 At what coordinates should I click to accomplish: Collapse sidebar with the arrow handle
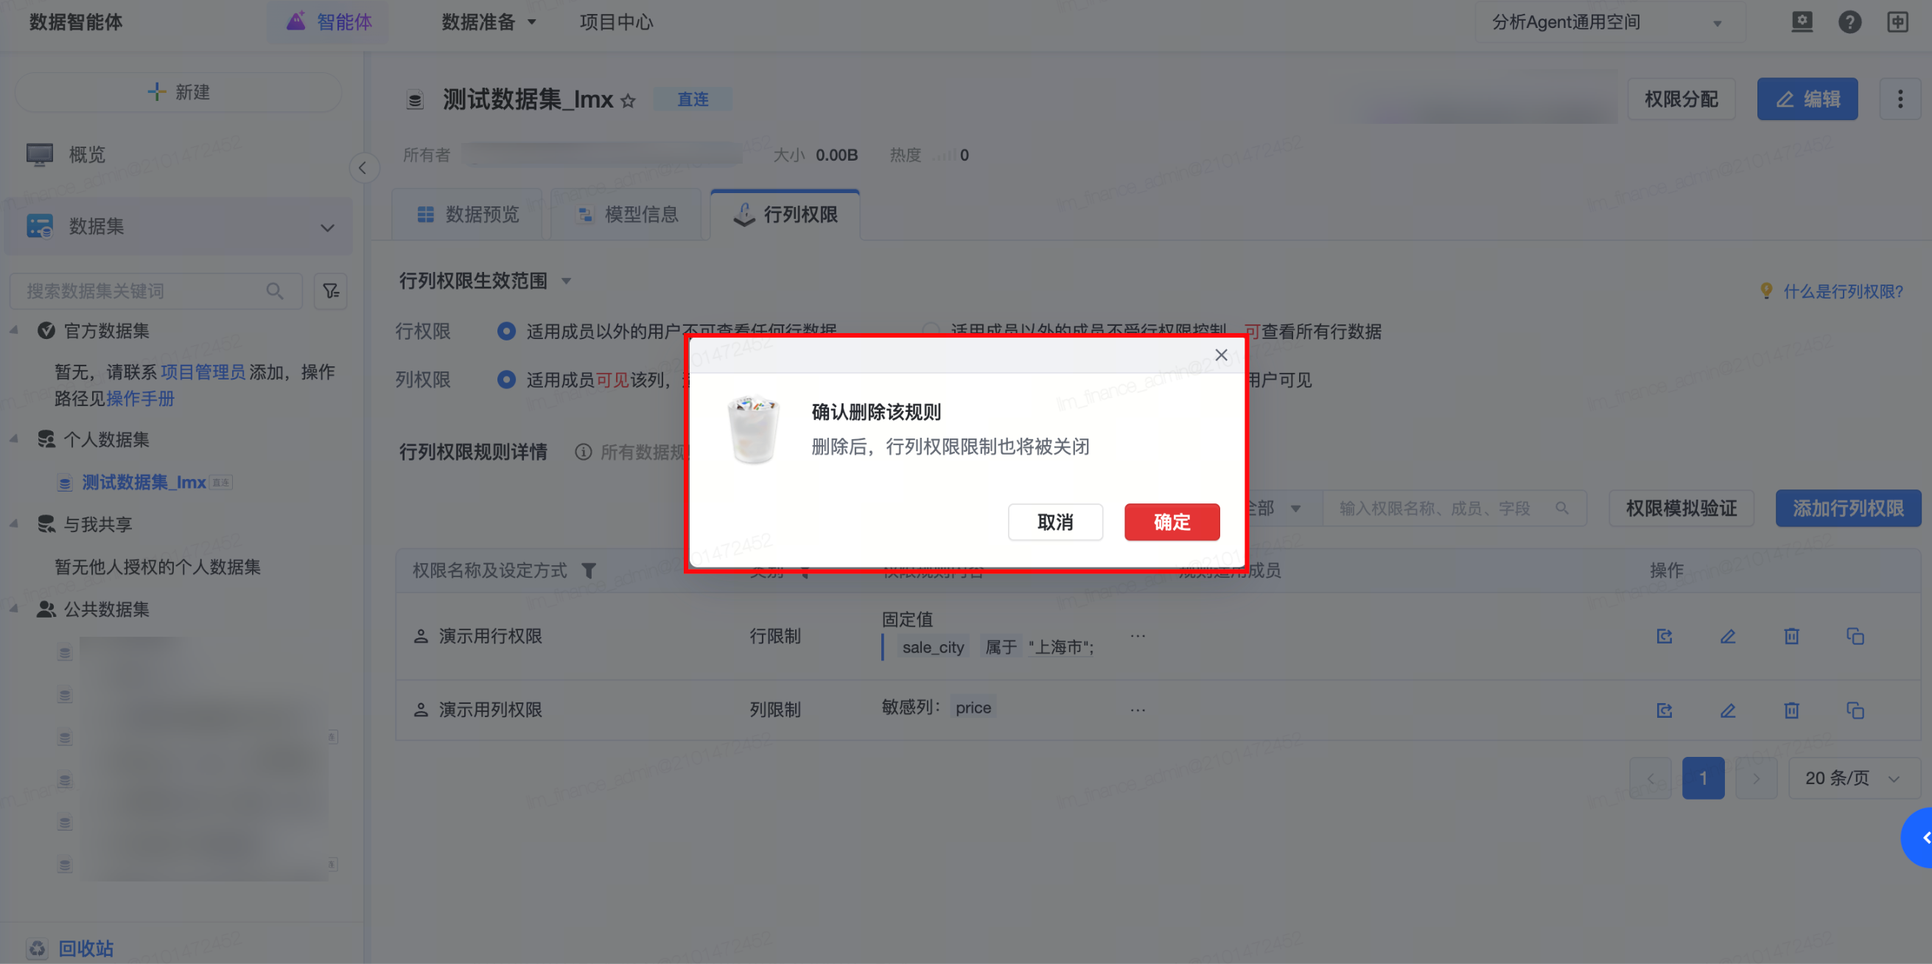pos(363,168)
